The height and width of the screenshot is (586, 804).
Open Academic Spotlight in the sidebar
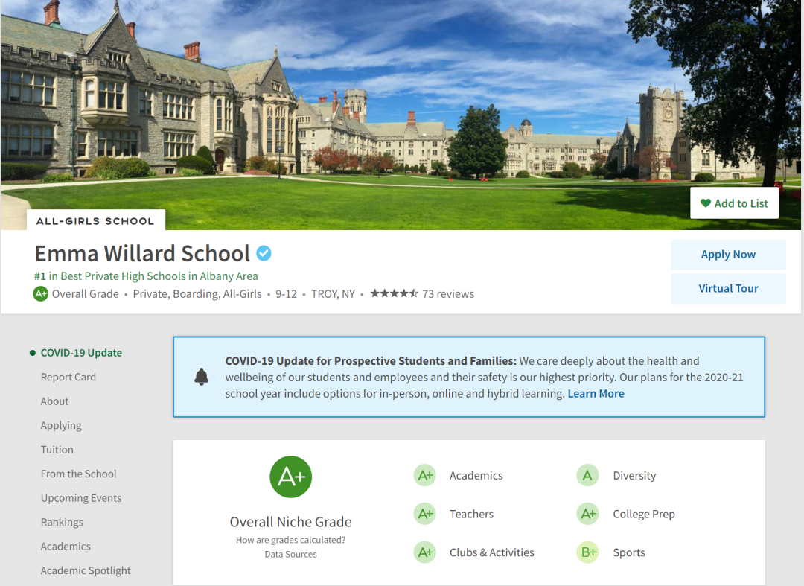click(x=86, y=570)
